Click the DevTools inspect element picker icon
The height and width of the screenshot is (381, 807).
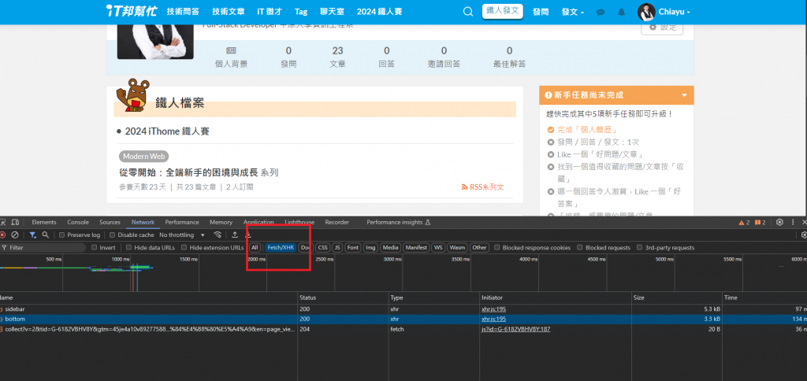2,222
